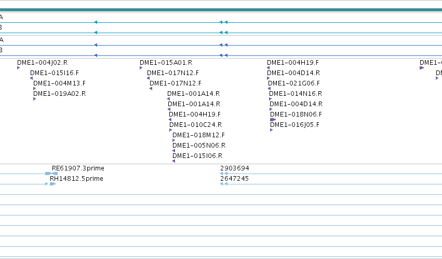Select the arrow glyph beneath DME1-014N16.R
The height and width of the screenshot is (259, 442).
270,99
